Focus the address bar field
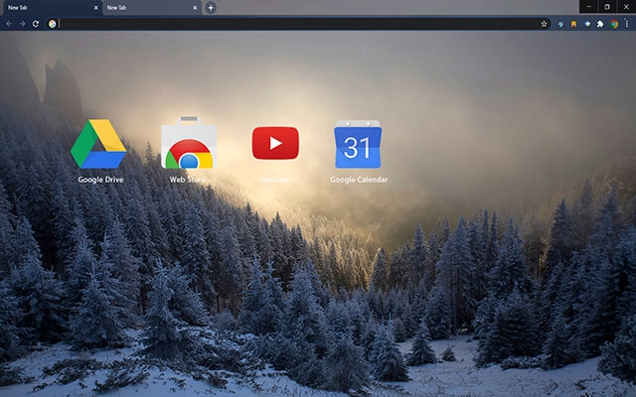Viewport: 636px width, 397px height. click(x=298, y=24)
